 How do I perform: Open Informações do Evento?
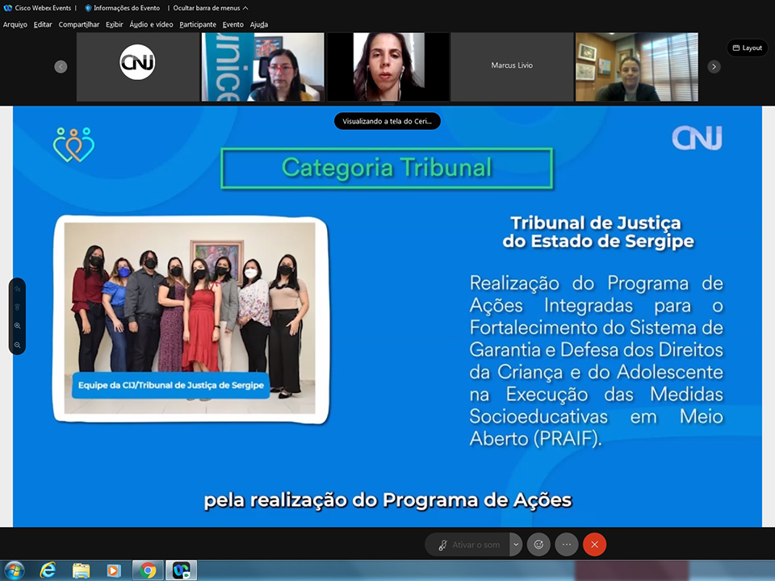tap(122, 7)
